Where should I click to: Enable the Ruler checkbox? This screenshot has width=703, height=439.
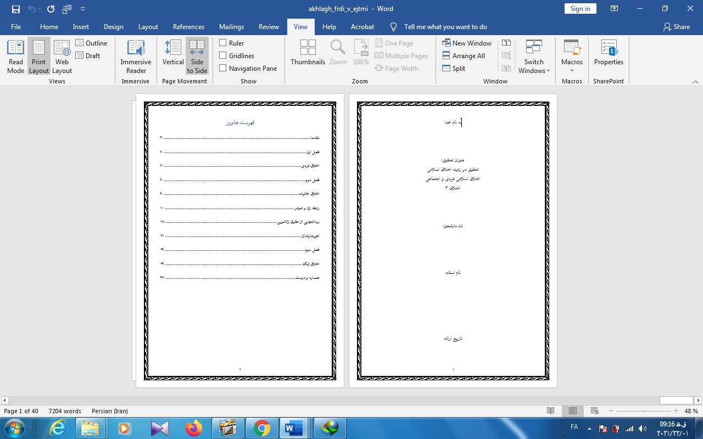click(x=223, y=43)
